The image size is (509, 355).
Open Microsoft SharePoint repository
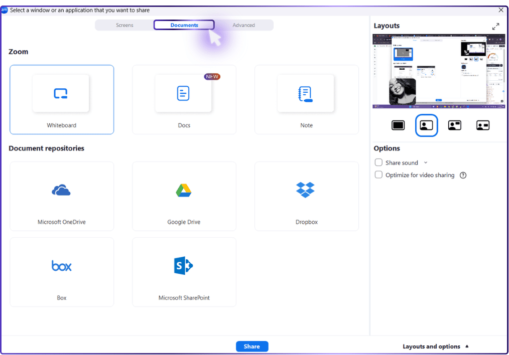coord(184,272)
